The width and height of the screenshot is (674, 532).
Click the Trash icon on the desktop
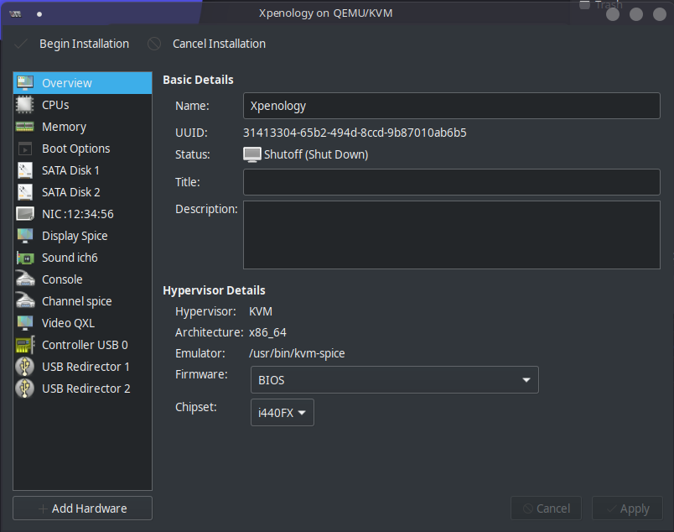point(584,5)
